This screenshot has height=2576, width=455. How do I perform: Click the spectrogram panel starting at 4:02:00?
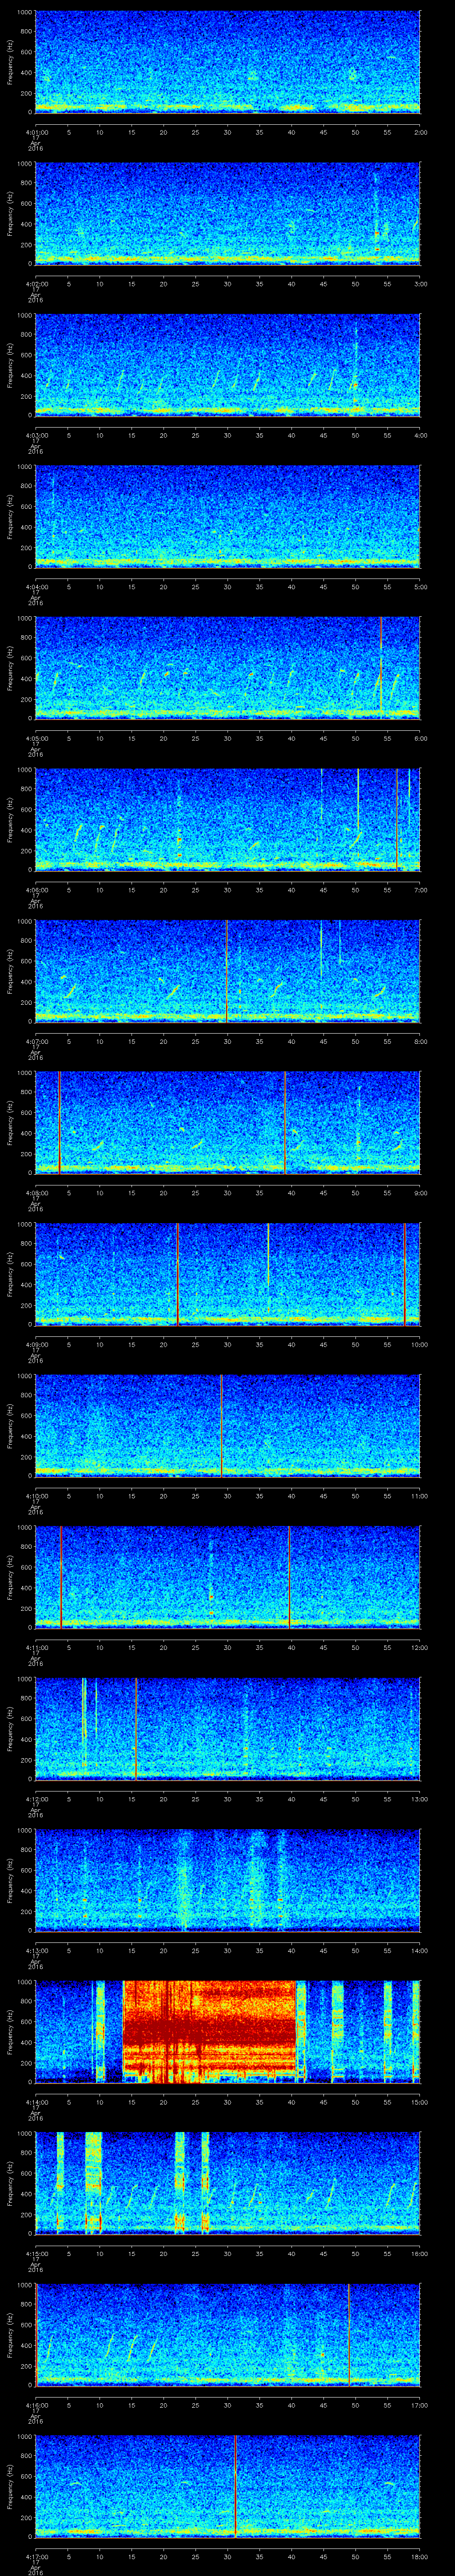[x=228, y=213]
